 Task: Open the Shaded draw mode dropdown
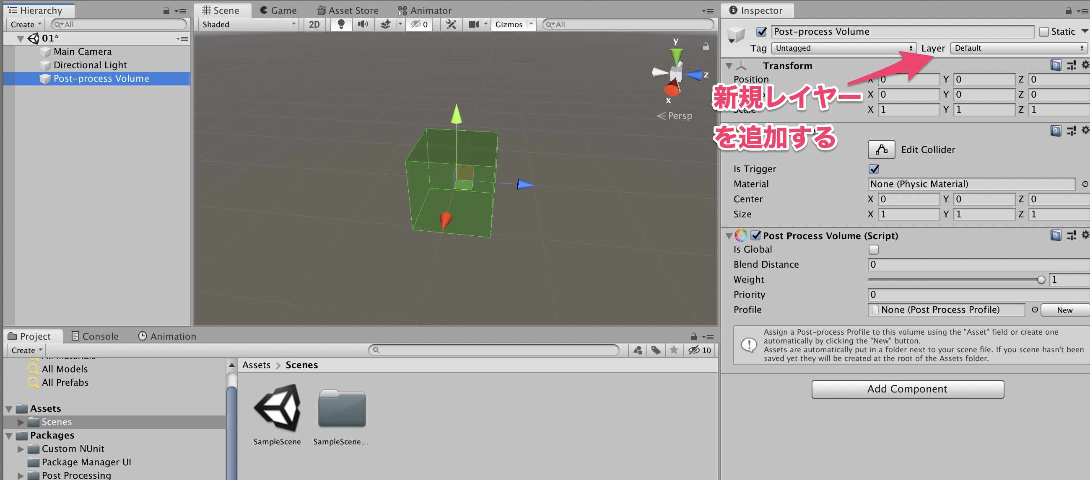pyautogui.click(x=248, y=24)
